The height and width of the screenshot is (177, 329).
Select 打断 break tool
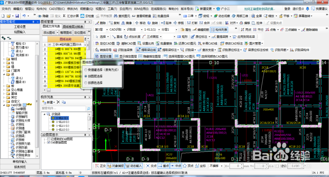click(192, 23)
